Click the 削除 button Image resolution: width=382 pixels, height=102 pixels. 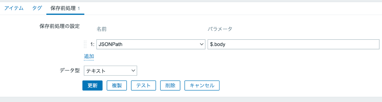[x=170, y=85]
